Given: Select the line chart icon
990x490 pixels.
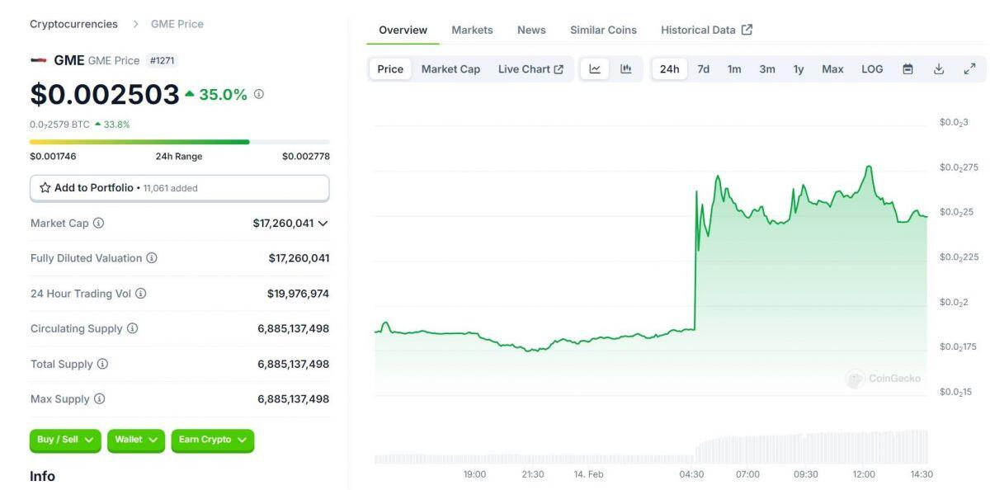Looking at the screenshot, I should point(595,68).
